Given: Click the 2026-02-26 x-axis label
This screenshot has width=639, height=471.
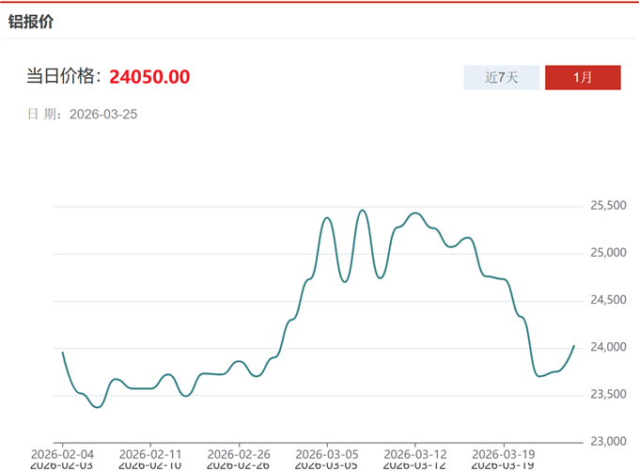Looking at the screenshot, I should pos(239,452).
